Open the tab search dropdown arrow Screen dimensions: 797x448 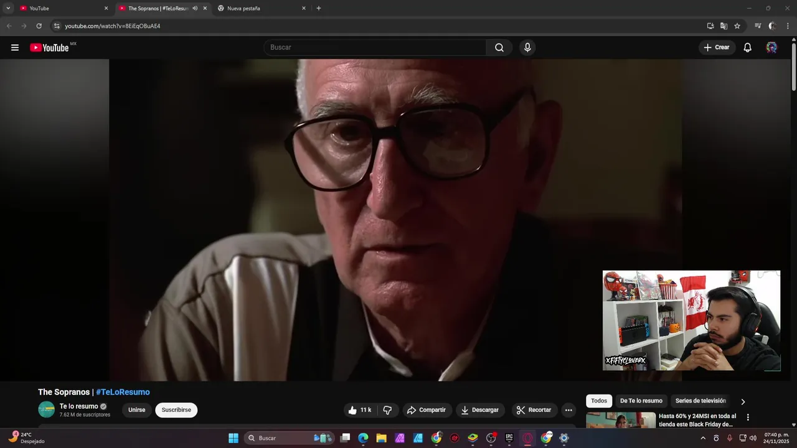coord(8,8)
